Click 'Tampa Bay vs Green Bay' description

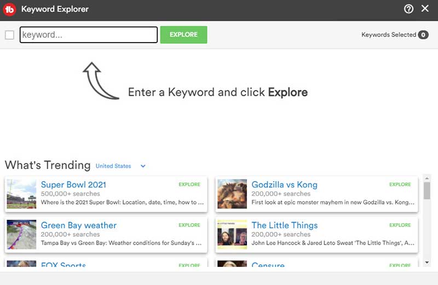click(121, 243)
